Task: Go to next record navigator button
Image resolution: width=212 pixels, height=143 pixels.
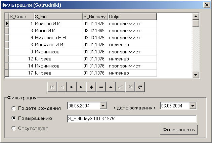Action: coord(72,87)
